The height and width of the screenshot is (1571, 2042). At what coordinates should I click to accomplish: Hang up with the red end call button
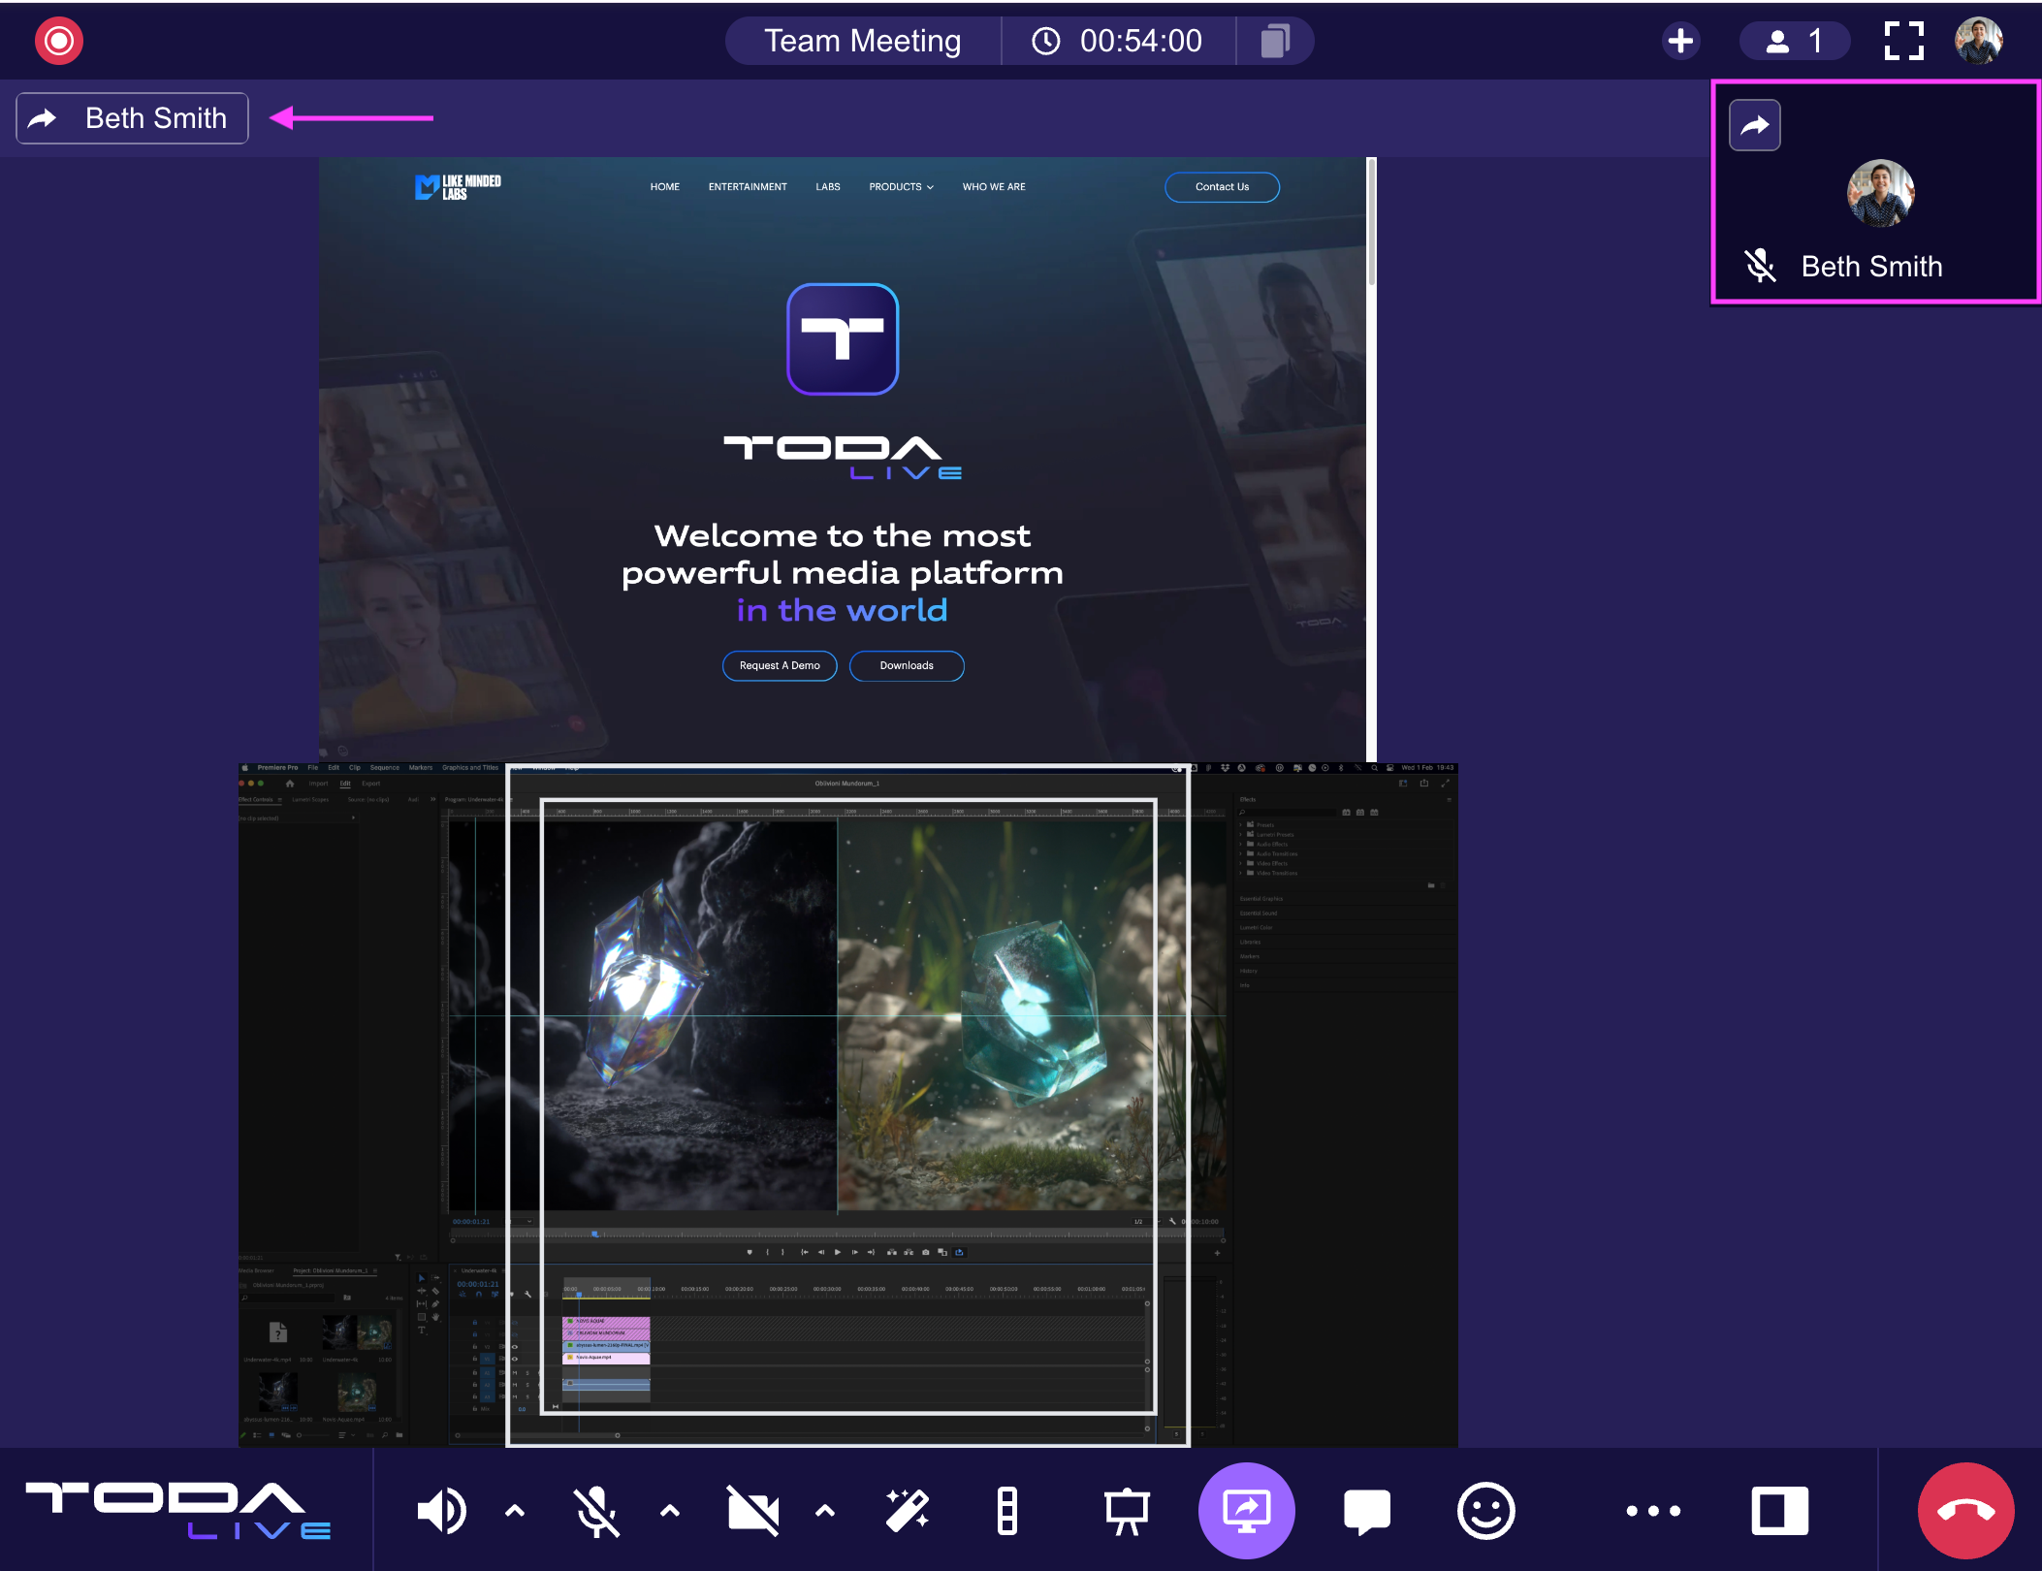[1965, 1510]
